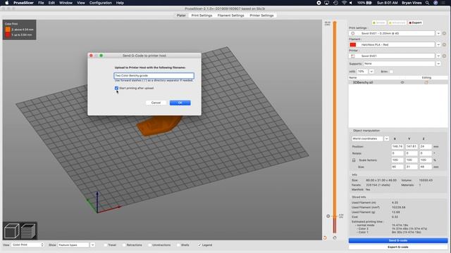Open Printer preset dropdown arrow
This screenshot has height=253, width=451.
pos(438,56)
